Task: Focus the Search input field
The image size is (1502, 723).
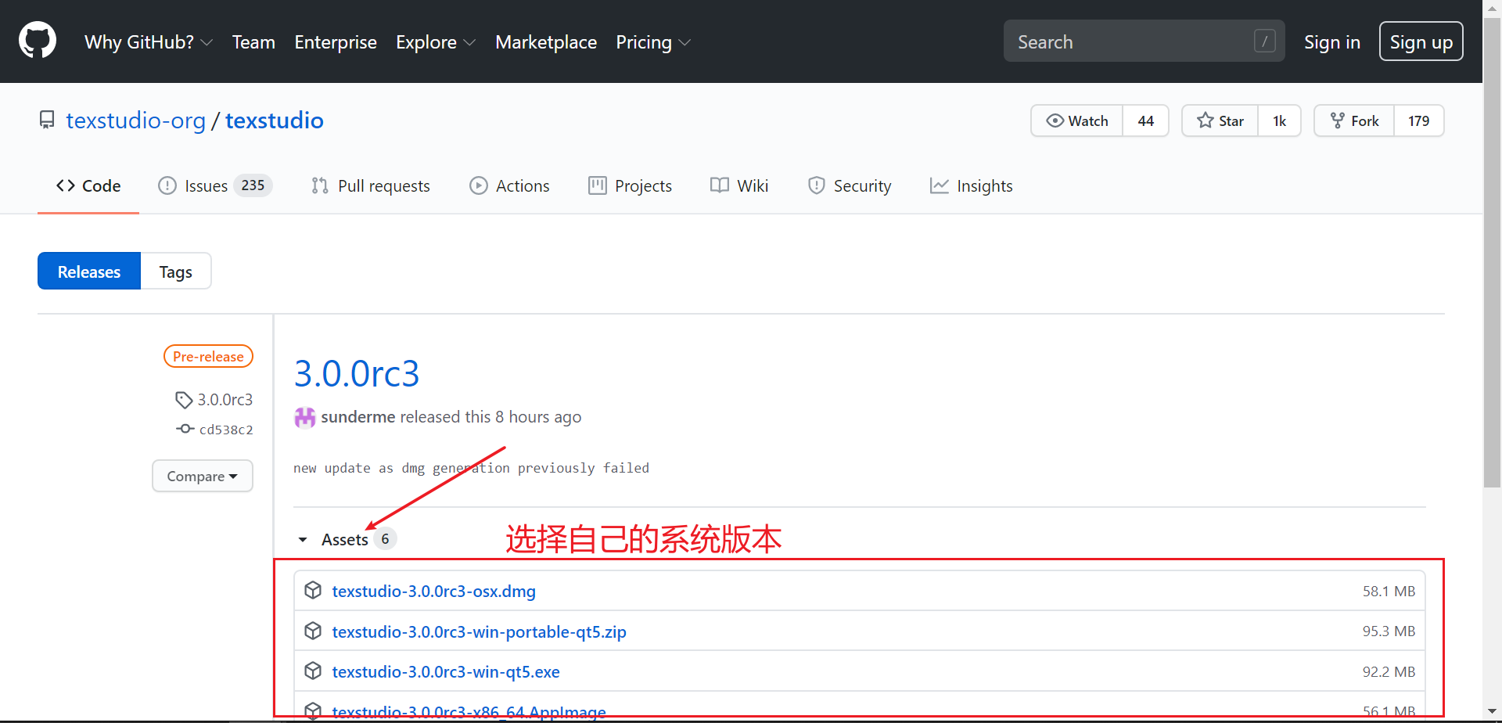Action: tap(1144, 41)
